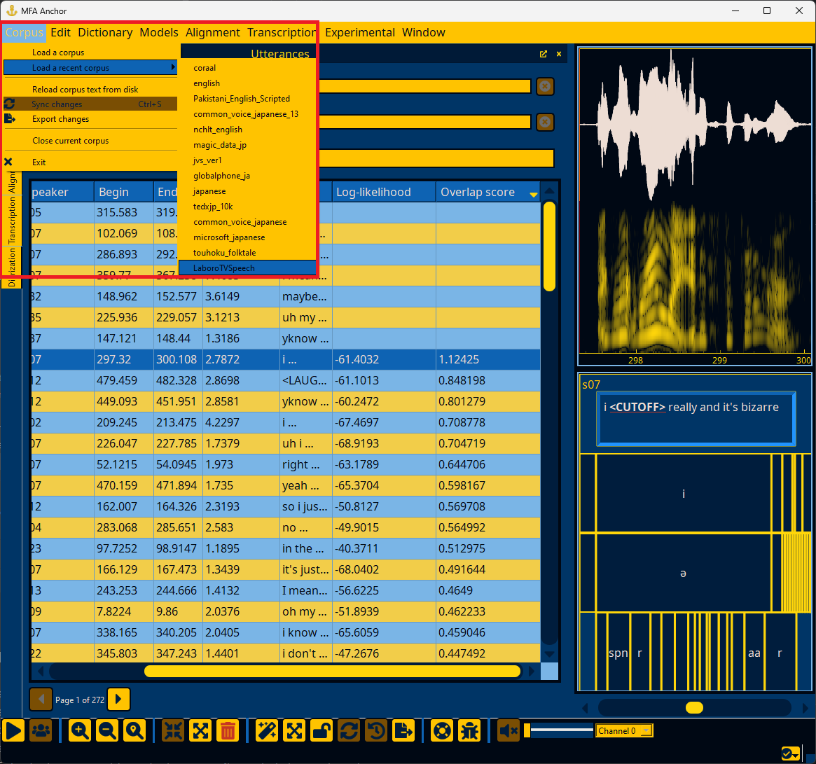
Task: Click the 'spn' phone interval
Action: click(618, 653)
